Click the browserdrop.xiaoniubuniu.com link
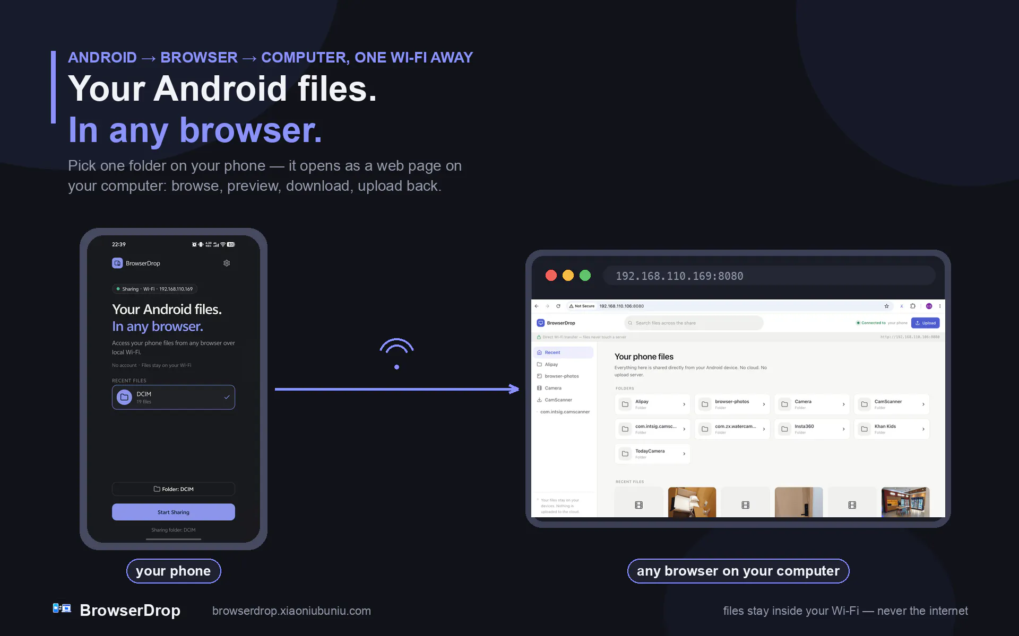The width and height of the screenshot is (1019, 636). pos(291,611)
